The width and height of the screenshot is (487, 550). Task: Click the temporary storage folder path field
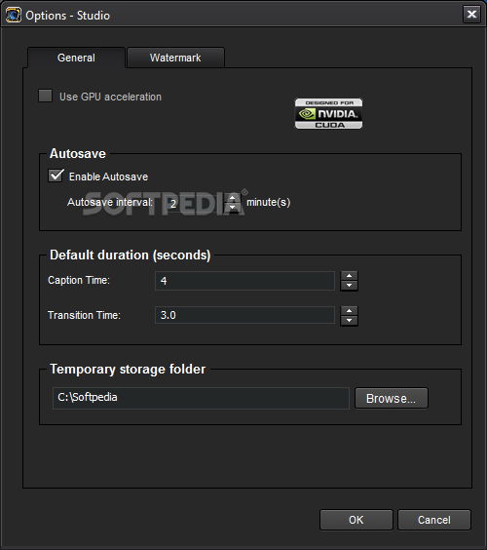201,398
